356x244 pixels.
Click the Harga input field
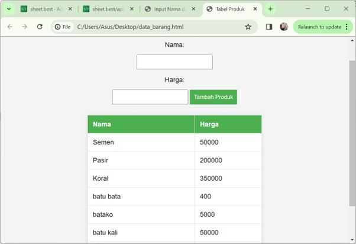150,97
